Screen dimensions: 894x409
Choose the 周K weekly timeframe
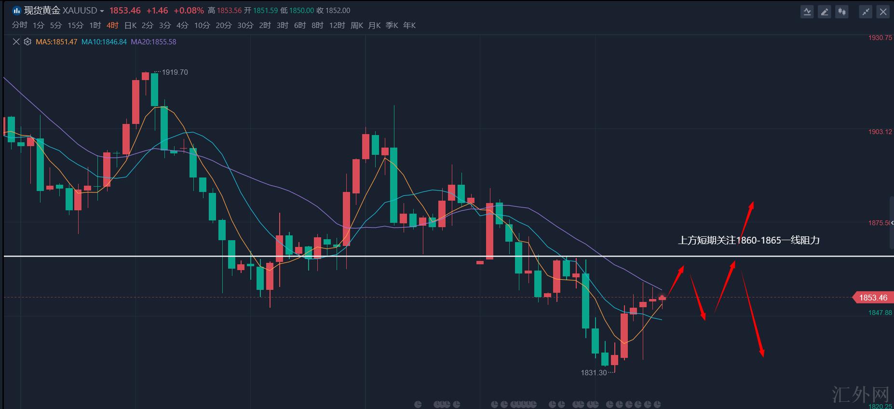click(356, 26)
